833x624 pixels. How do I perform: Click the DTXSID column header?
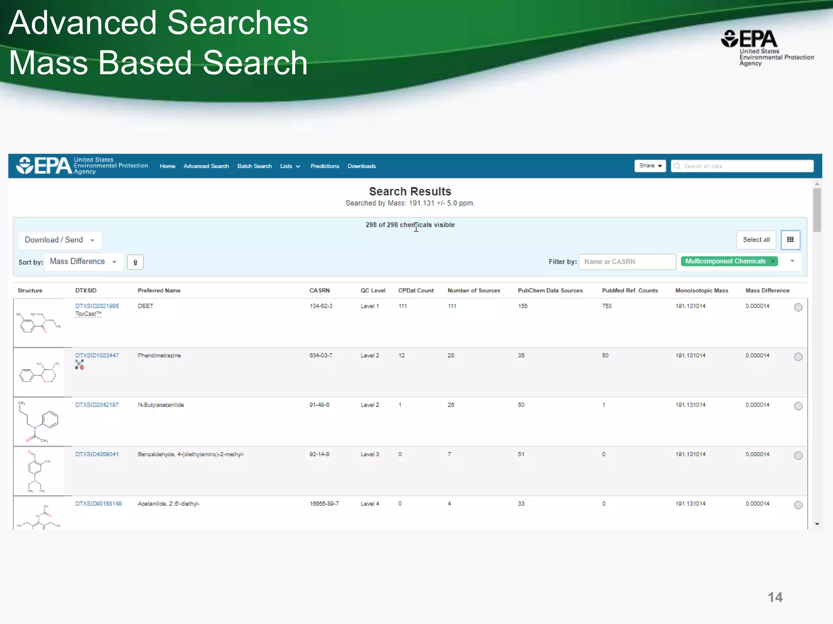86,290
